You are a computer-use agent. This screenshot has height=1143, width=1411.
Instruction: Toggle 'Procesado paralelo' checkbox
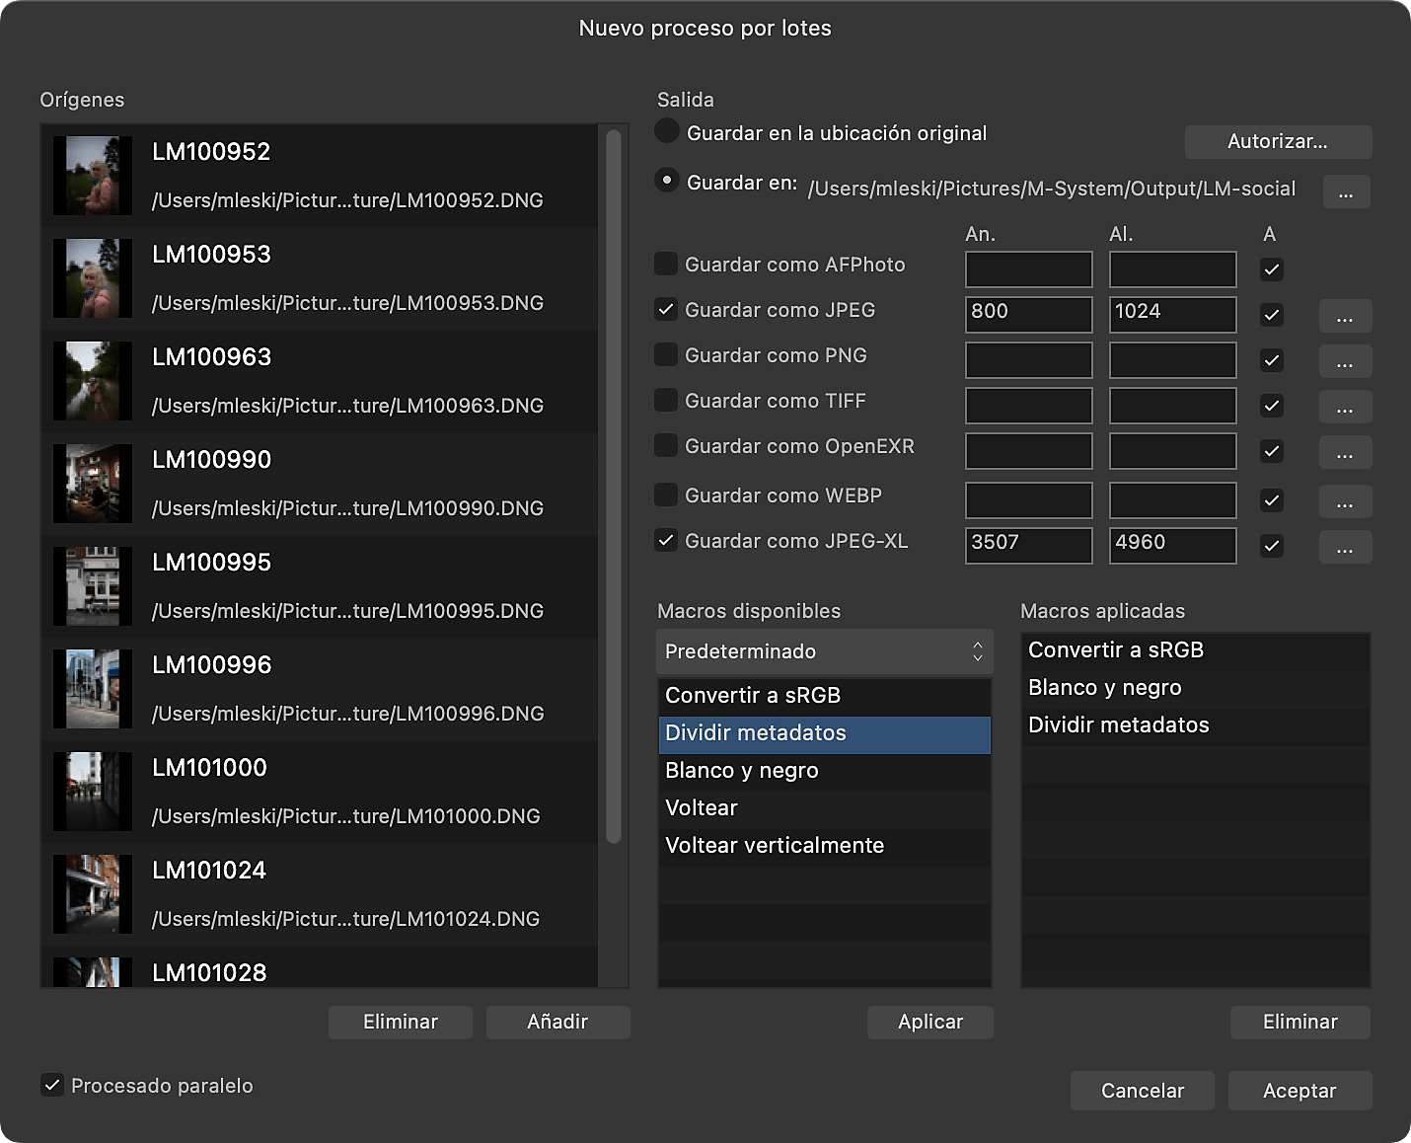click(52, 1085)
